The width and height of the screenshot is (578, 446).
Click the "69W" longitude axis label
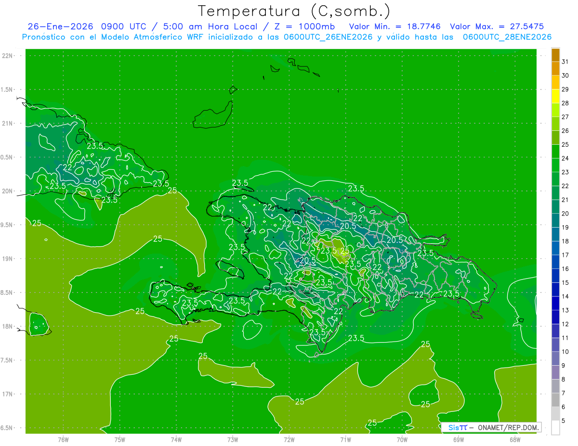tap(459, 440)
